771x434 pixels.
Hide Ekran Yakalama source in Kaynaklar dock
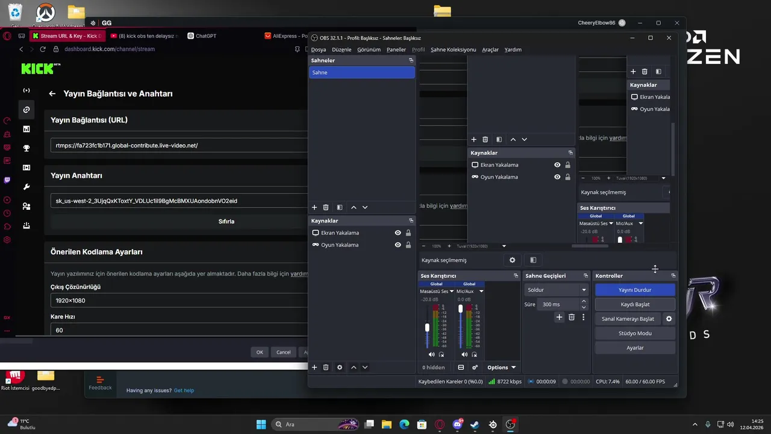tap(398, 233)
